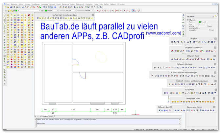Close the CADprofi - Architektur toolbar
Viewport: 221px width, 133px height.
tap(215, 48)
